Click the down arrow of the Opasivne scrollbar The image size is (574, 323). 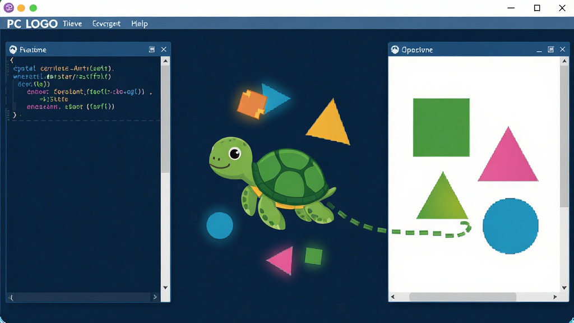[x=564, y=288]
